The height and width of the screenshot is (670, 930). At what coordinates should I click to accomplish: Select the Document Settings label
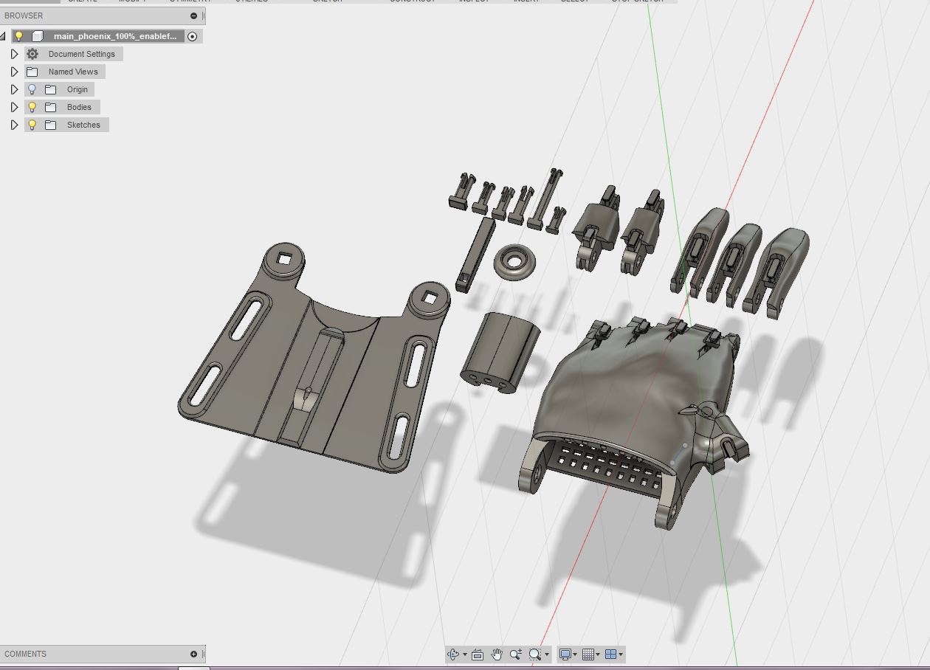pyautogui.click(x=82, y=54)
